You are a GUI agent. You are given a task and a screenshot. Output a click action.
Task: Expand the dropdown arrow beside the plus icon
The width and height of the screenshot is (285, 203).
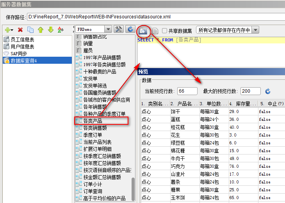click(x=12, y=30)
